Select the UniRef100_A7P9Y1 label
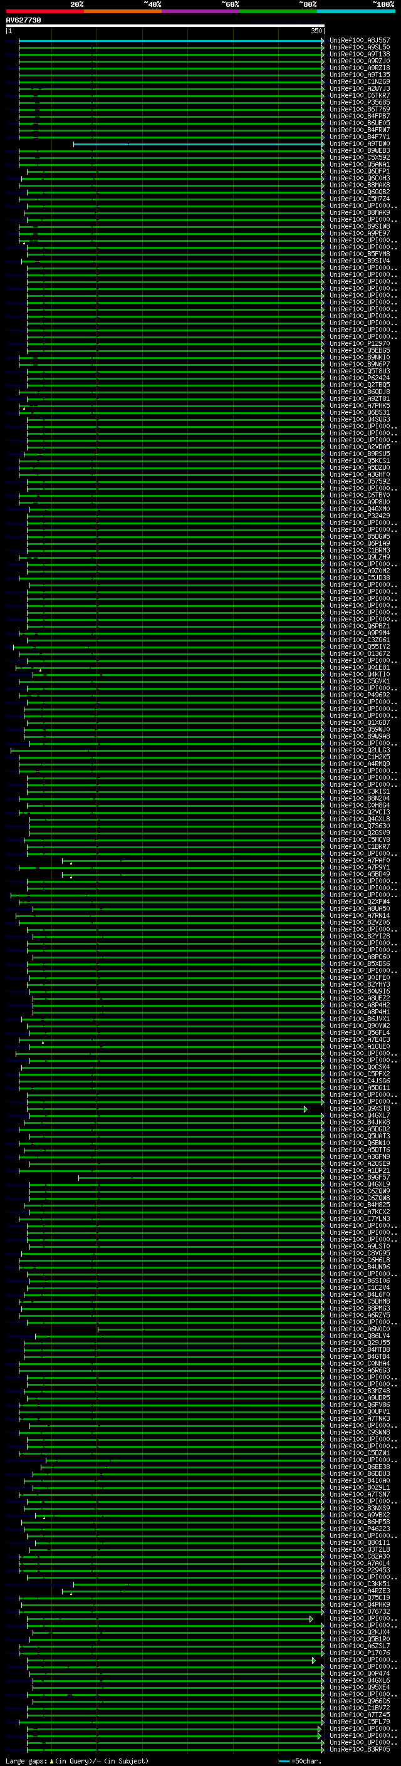The height and width of the screenshot is (1766, 401). click(x=360, y=867)
